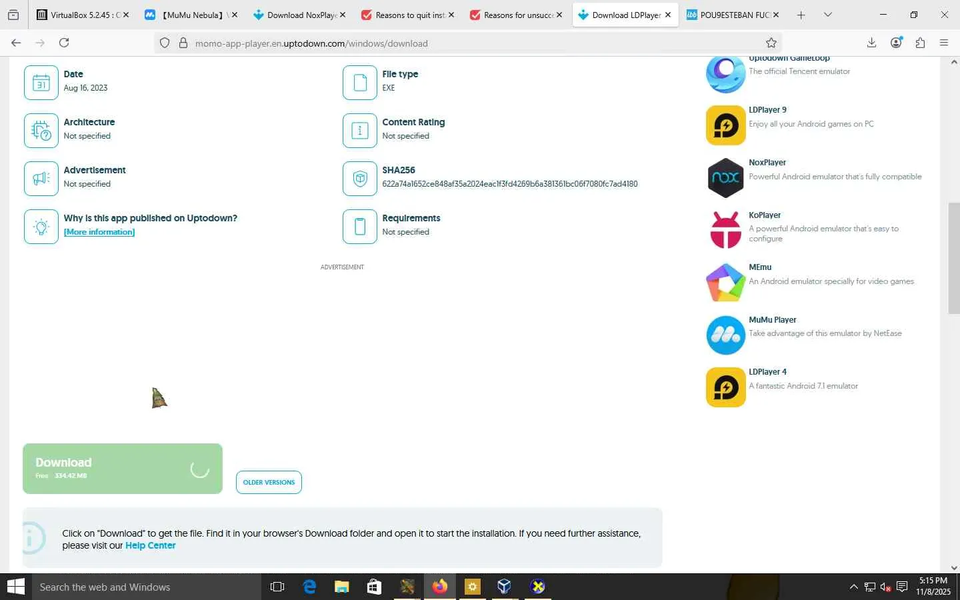This screenshot has width=960, height=600.
Task: Go back to the previous page
Action: 16,43
